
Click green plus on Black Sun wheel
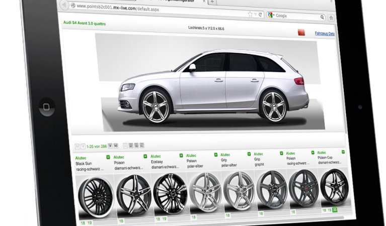(x=108, y=157)
